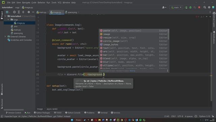The width and height of the screenshot is (216, 122).
Task: Click the Run with Coverage icon
Action: tap(195, 7)
